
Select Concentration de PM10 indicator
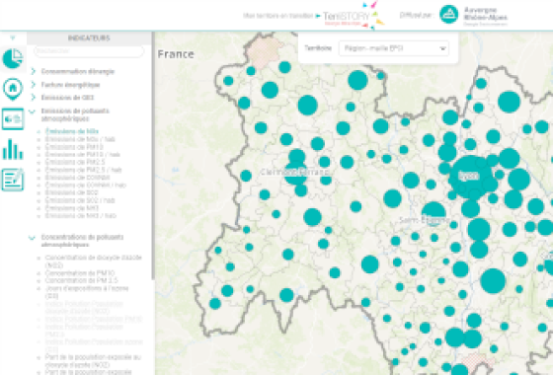[x=80, y=273]
